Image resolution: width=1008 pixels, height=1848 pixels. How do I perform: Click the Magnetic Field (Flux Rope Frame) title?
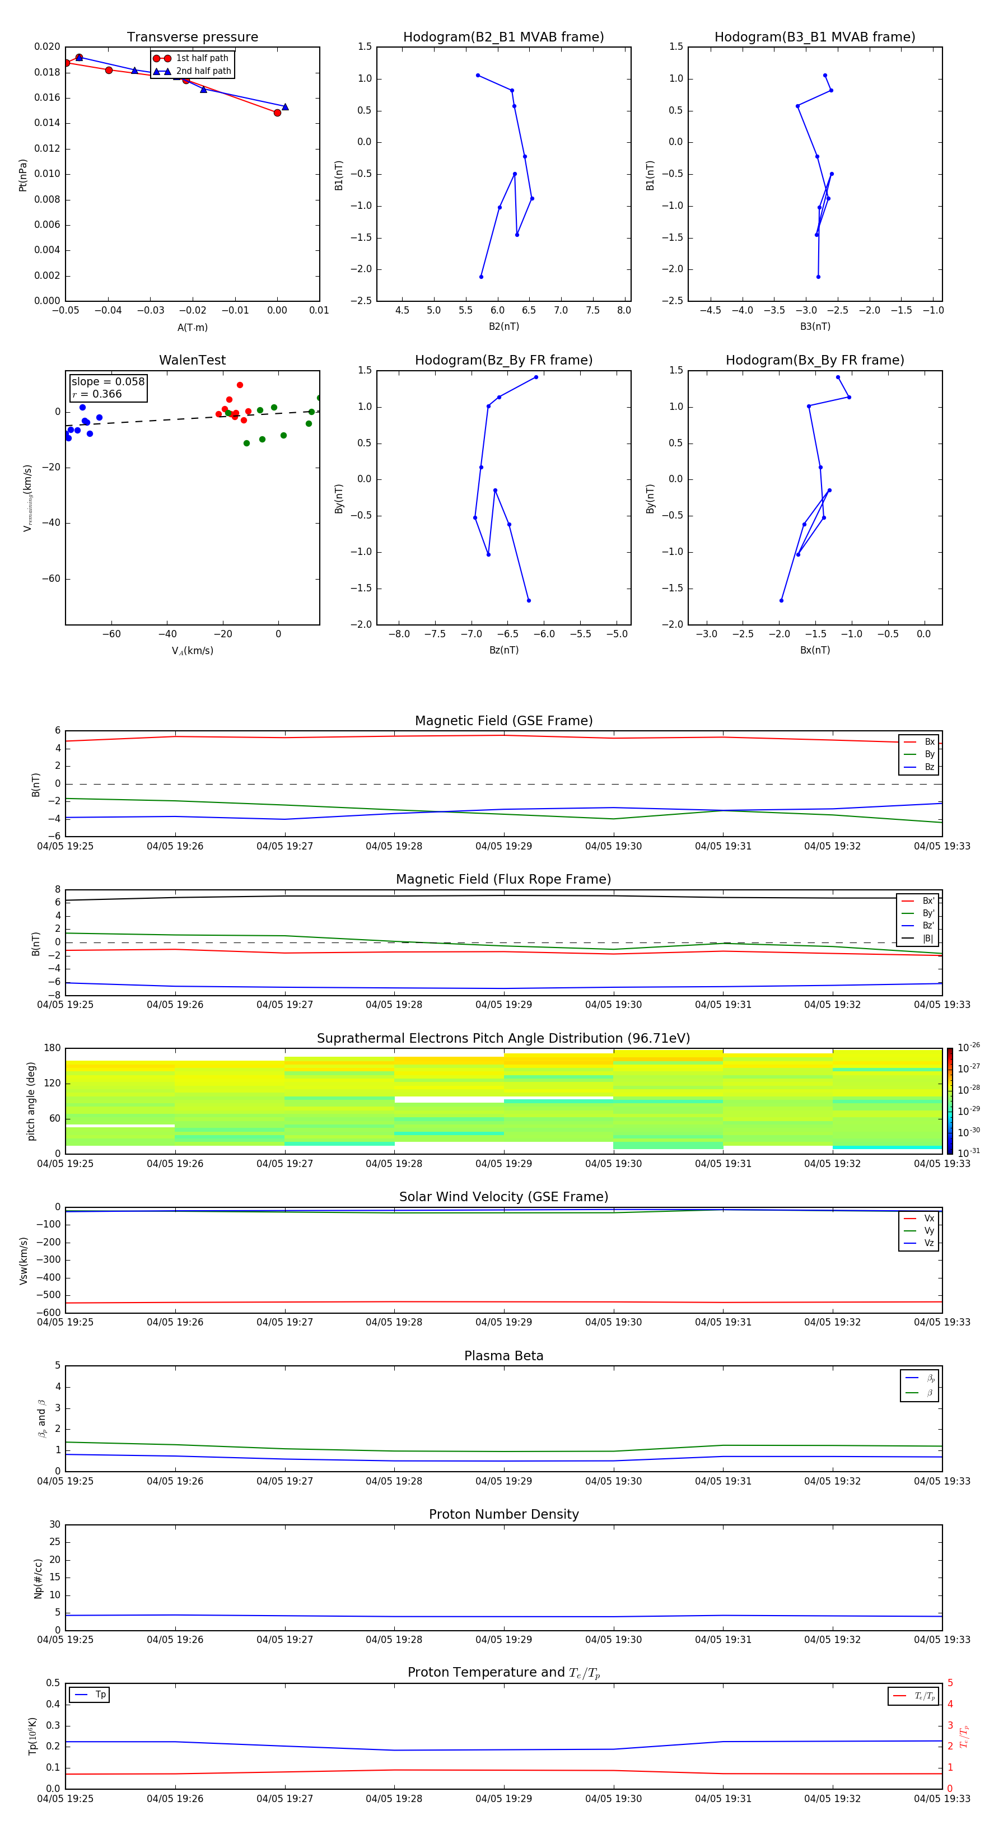503,879
